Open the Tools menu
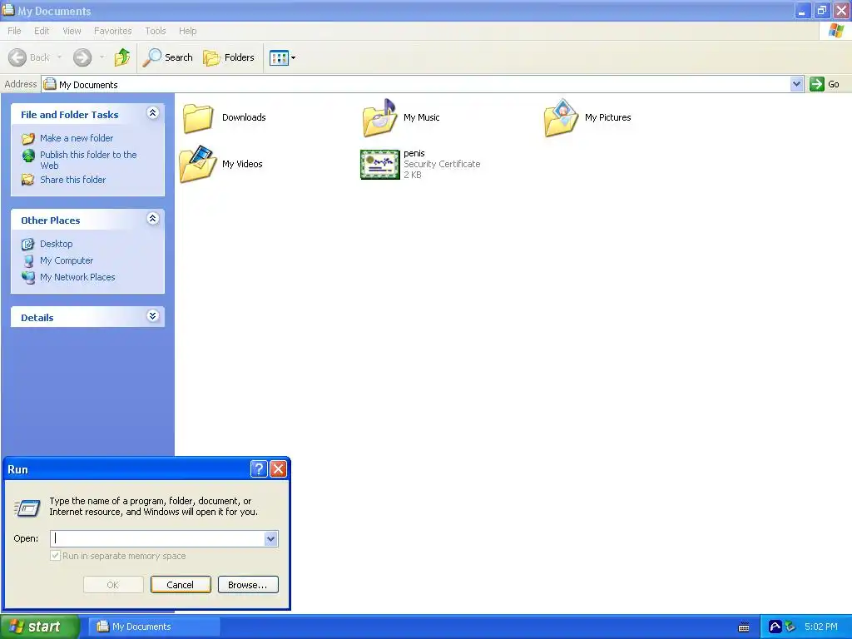Image resolution: width=852 pixels, height=639 pixels. pyautogui.click(x=156, y=31)
